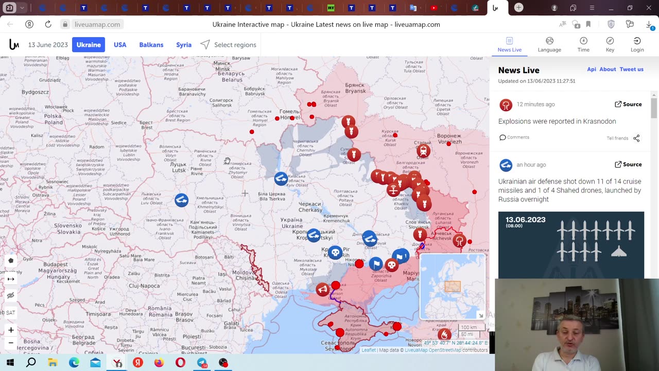659x371 pixels.
Task: Open the About link
Action: click(x=608, y=69)
